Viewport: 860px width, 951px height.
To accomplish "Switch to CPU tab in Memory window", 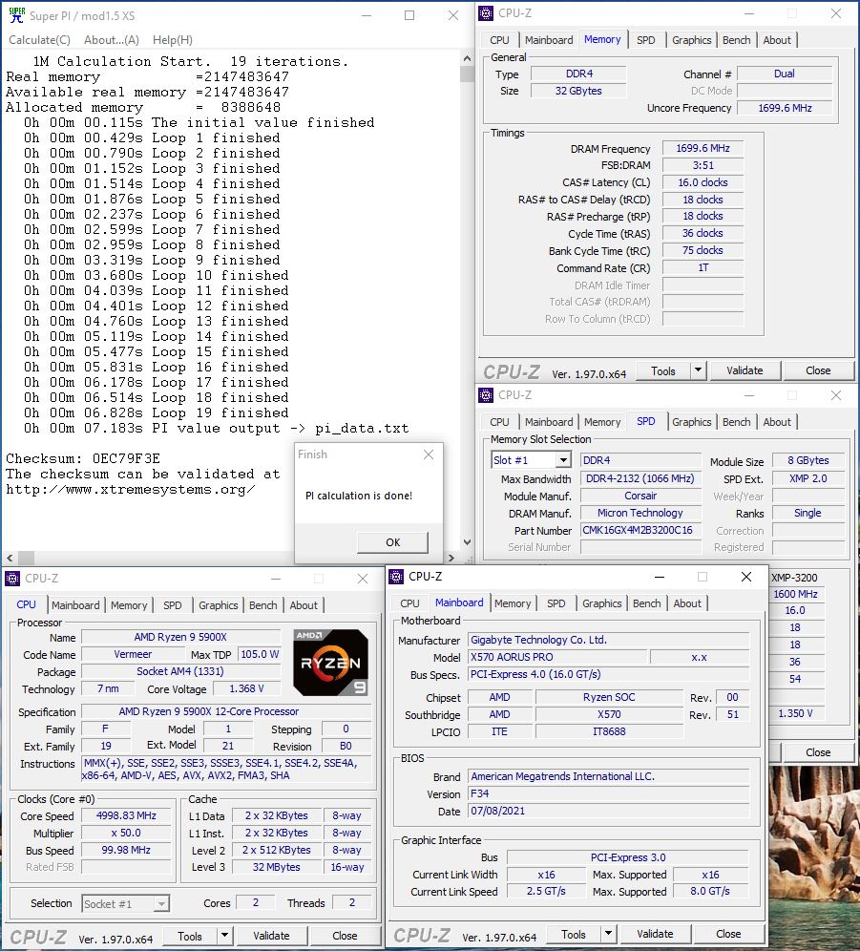I will (x=499, y=40).
